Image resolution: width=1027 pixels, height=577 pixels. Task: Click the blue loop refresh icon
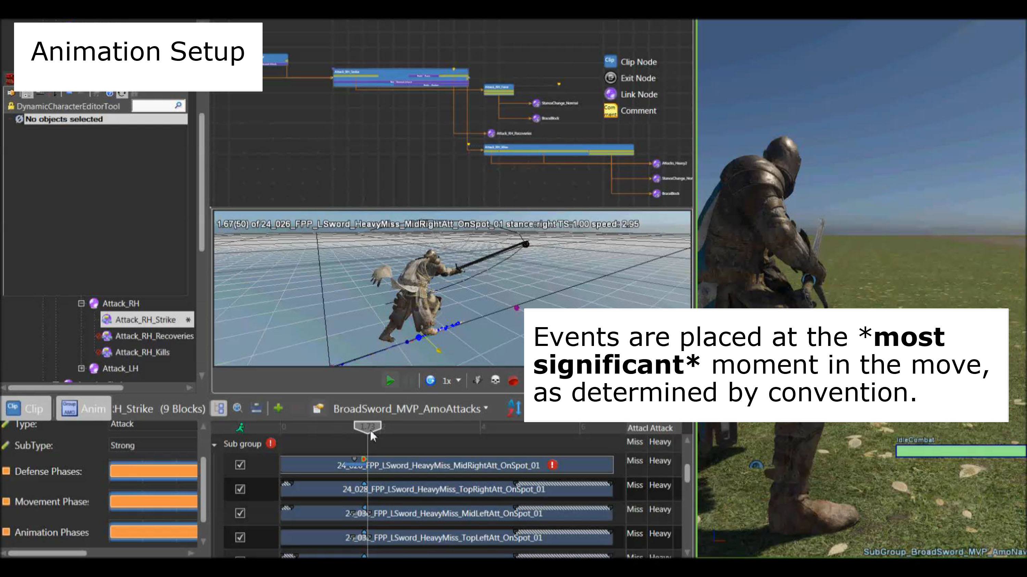coord(430,380)
